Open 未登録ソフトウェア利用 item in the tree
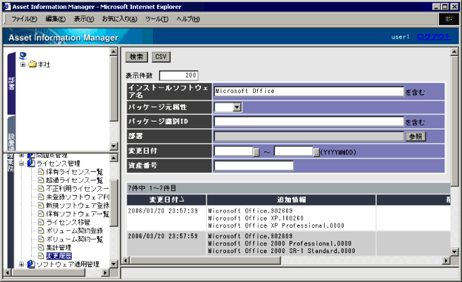Screen dimensions: 462x282 [78, 197]
